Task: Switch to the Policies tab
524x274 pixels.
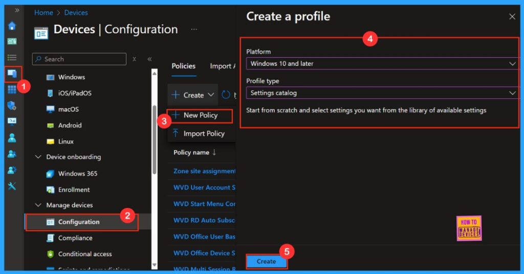Action: (x=184, y=66)
